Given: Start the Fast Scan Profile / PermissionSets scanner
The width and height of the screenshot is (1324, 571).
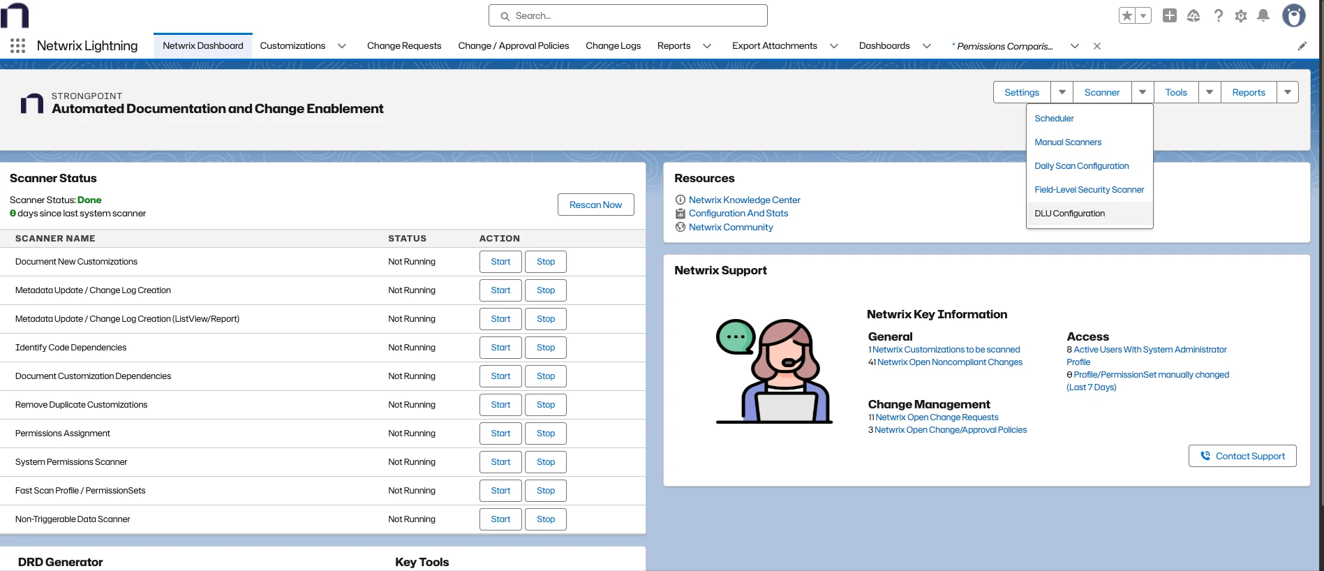Looking at the screenshot, I should [500, 491].
